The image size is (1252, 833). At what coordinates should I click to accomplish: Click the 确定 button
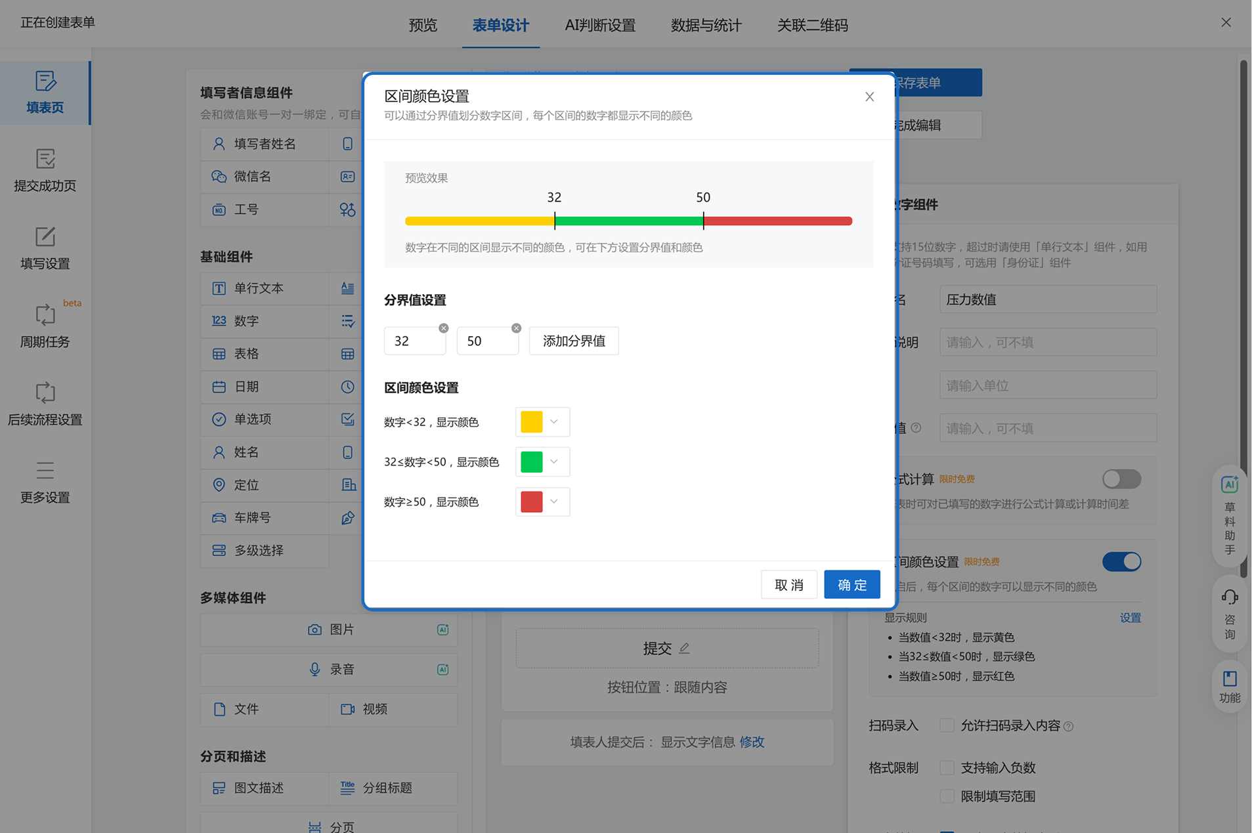[852, 585]
